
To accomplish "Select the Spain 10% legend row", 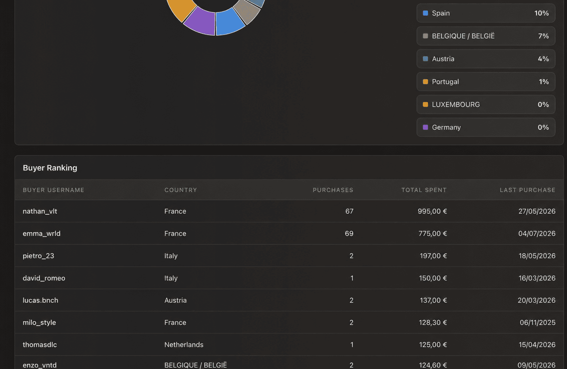I will [486, 13].
